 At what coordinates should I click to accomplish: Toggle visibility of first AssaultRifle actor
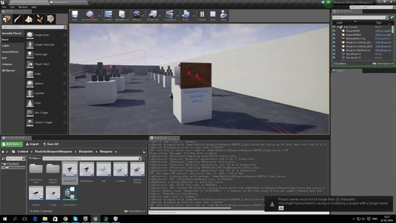(x=334, y=31)
